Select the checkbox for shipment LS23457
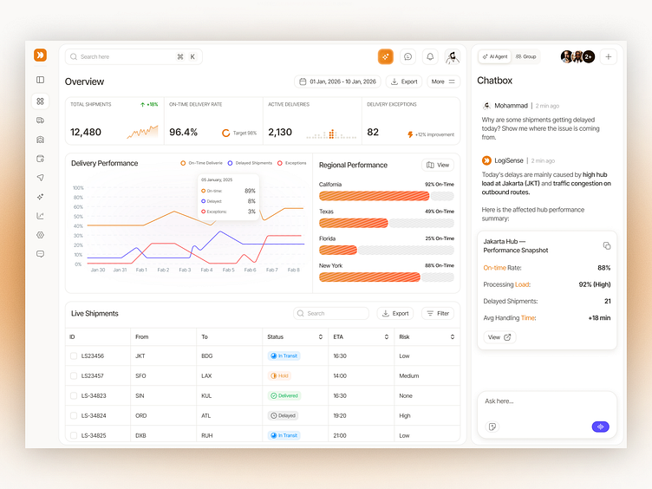 point(74,376)
